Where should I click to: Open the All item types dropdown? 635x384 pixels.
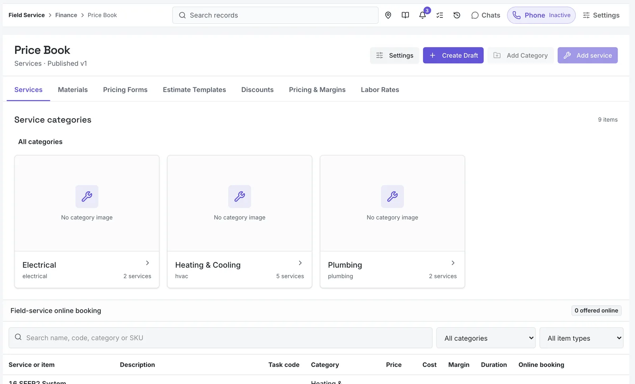point(581,338)
